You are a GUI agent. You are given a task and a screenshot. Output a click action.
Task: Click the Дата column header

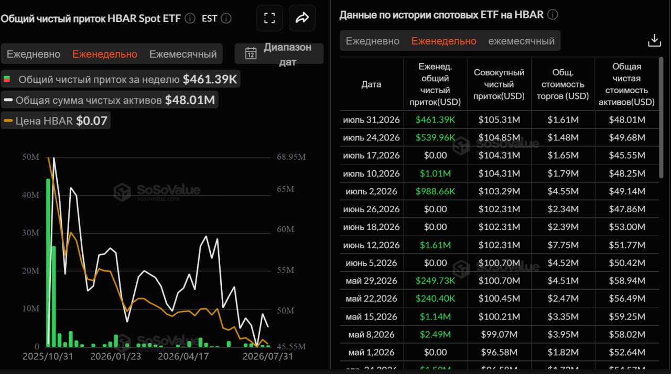pyautogui.click(x=372, y=84)
